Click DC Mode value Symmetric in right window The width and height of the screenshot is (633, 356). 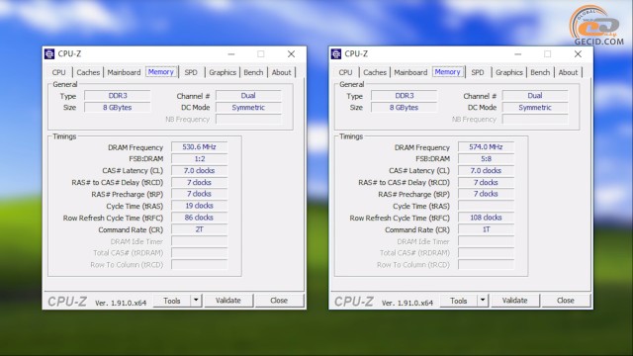pos(535,108)
